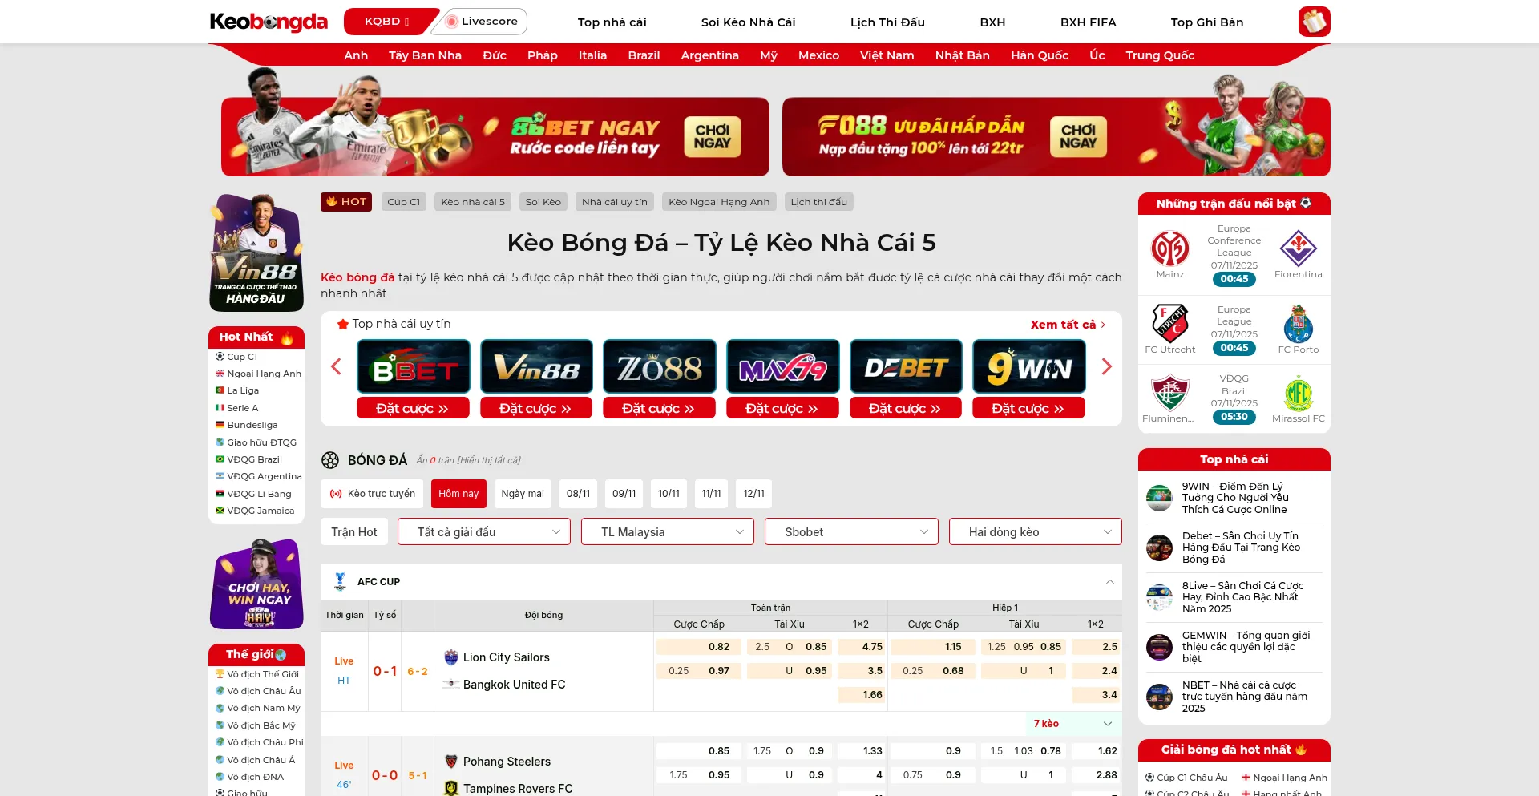Click the Vin88 bookmaker logo tile
This screenshot has width=1539, height=796.
537,366
